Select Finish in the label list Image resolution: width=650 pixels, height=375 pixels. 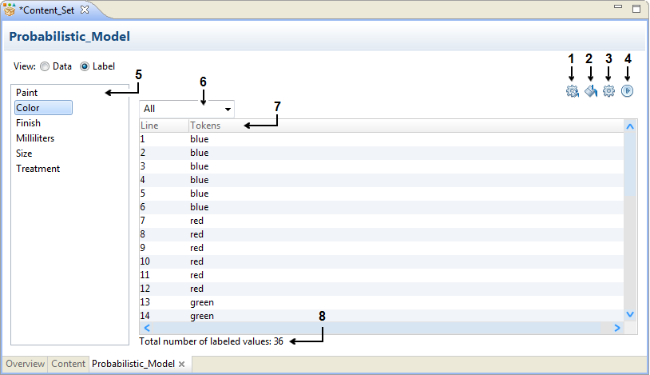point(29,123)
